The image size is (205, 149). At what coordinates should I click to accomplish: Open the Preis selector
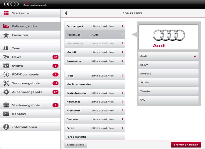coord(95,76)
